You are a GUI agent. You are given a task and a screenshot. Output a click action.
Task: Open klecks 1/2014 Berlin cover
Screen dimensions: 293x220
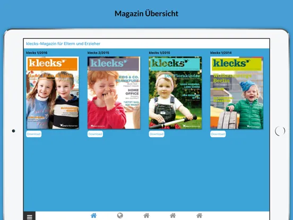pyautogui.click(x=237, y=93)
